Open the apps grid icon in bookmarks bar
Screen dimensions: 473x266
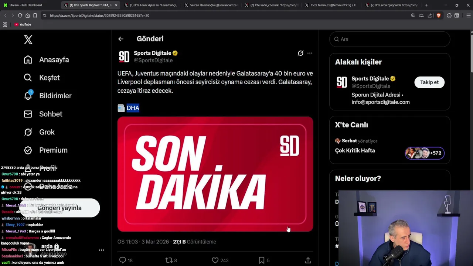[x=5, y=24]
